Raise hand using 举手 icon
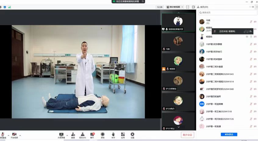 click(x=113, y=134)
